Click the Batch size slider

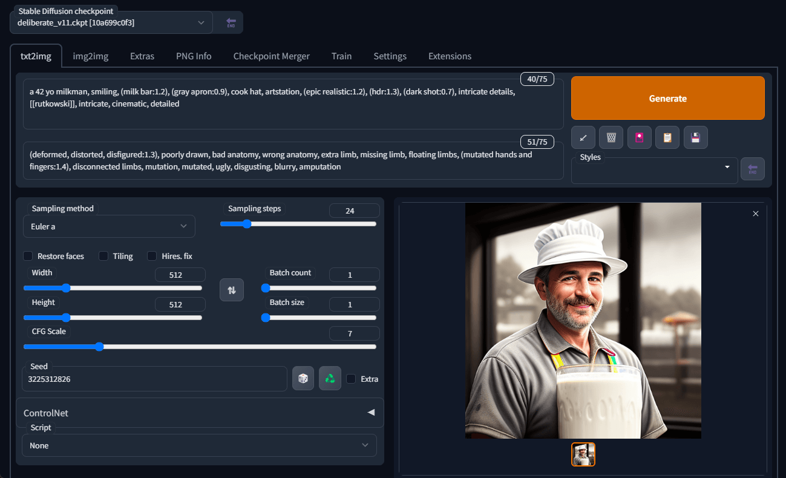coord(319,318)
